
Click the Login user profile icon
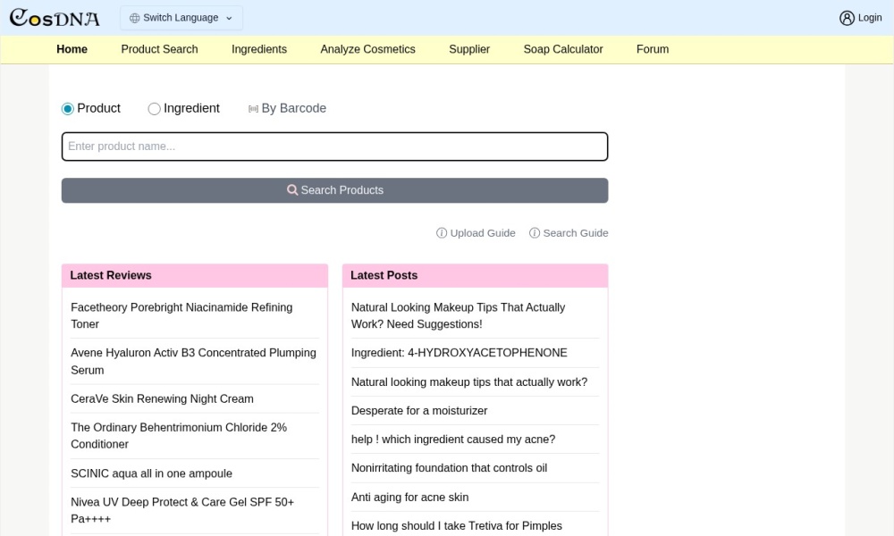847,18
